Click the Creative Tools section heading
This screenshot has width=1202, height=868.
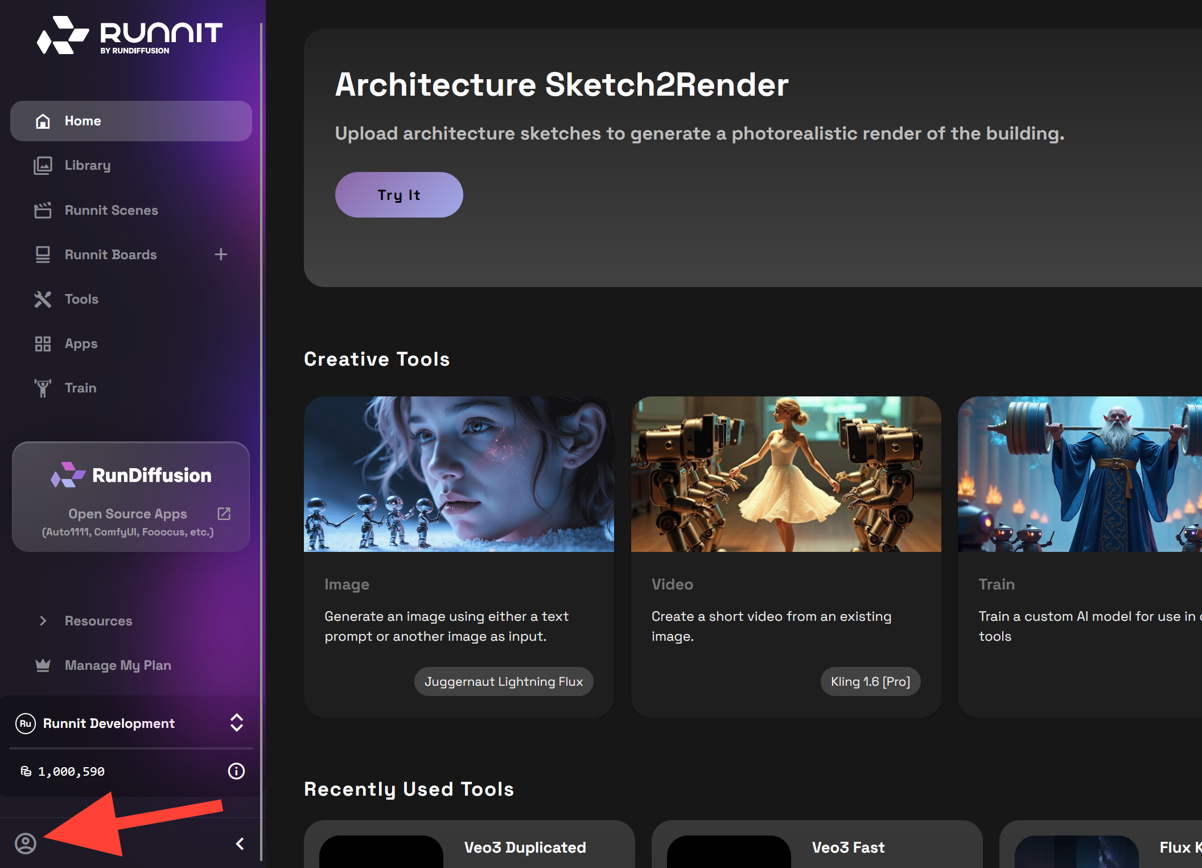point(377,359)
